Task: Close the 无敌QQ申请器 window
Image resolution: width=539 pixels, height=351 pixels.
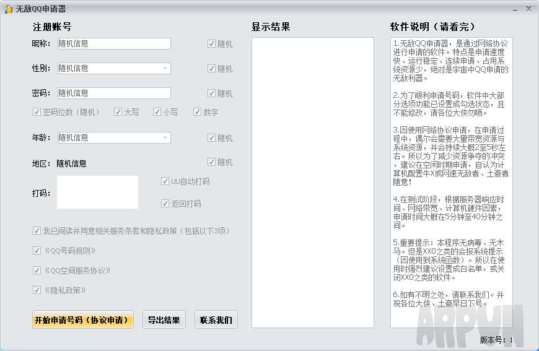Action: pos(528,9)
